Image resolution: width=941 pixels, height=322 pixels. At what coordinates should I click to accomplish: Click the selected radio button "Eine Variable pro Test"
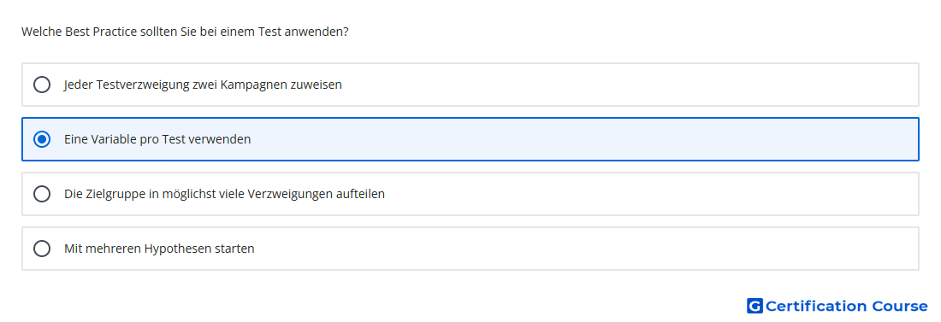[x=42, y=139]
